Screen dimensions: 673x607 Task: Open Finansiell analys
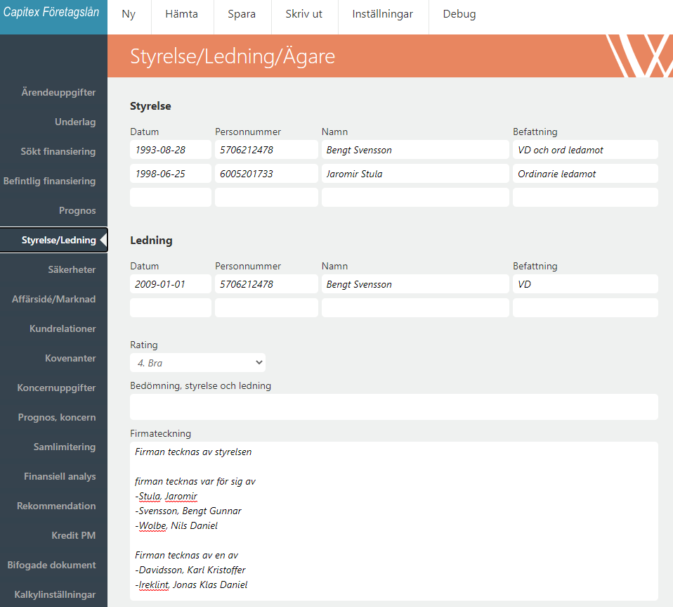60,477
